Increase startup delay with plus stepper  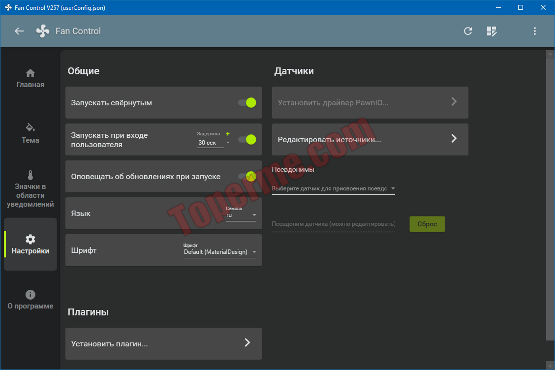point(227,134)
